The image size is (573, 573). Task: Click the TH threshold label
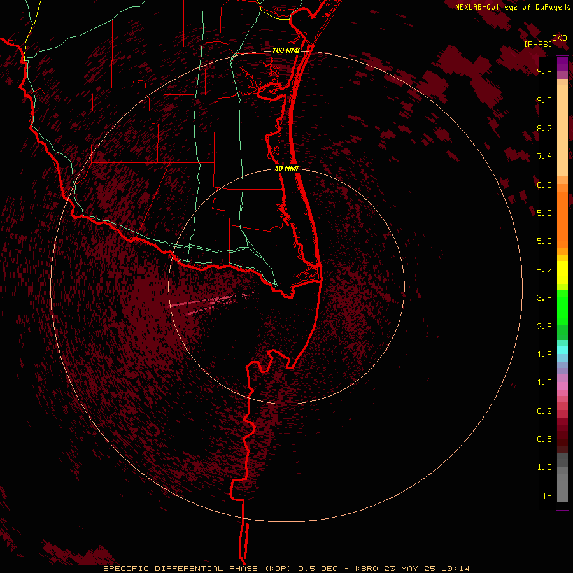(547, 496)
